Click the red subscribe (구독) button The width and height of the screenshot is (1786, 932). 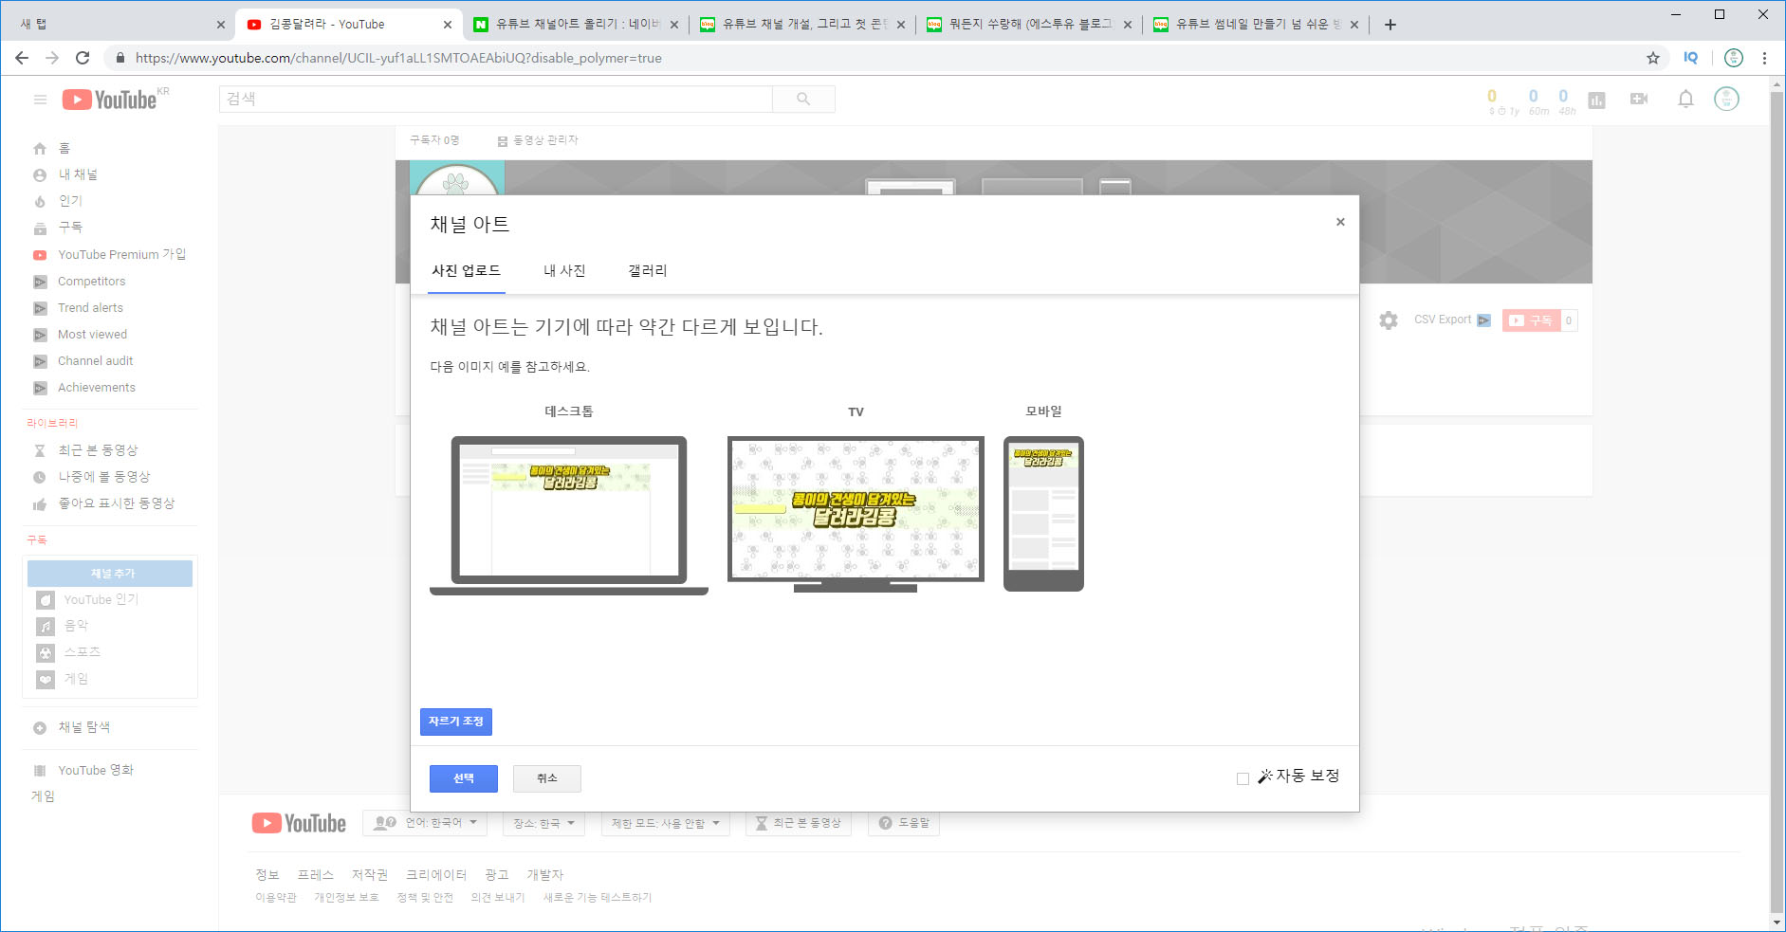click(x=1531, y=320)
